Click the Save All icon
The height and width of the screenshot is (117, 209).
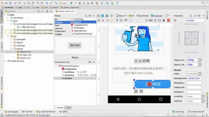pyautogui.click(x=6, y=3)
